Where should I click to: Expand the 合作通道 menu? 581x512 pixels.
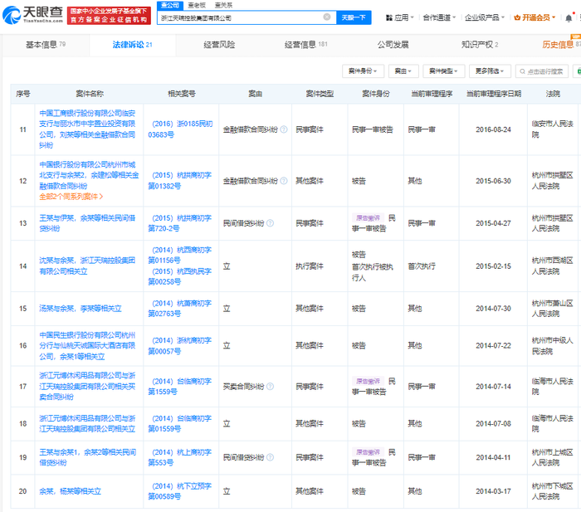pyautogui.click(x=439, y=17)
